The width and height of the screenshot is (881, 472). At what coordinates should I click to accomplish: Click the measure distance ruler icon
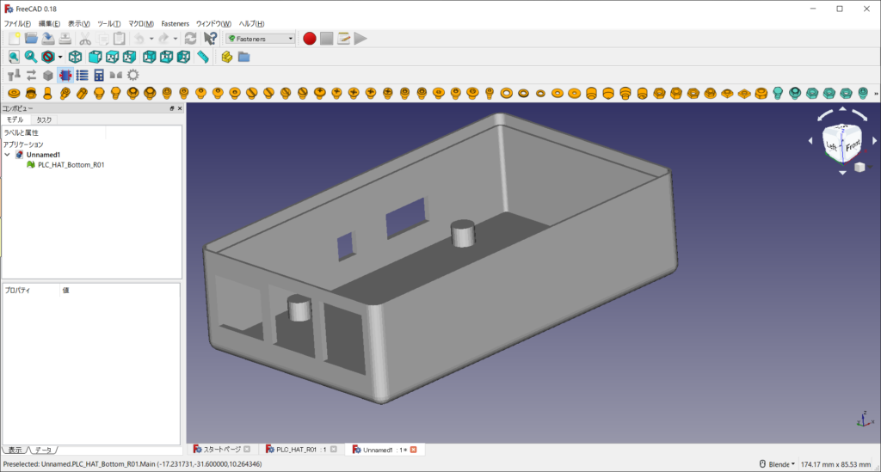[x=203, y=57]
